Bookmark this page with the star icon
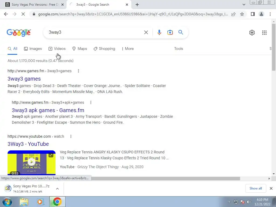This screenshot has width=276, height=207. tap(242, 14)
